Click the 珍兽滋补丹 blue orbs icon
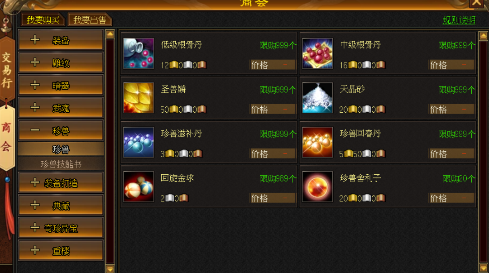Viewport: 489px width, 273px height. click(x=139, y=142)
